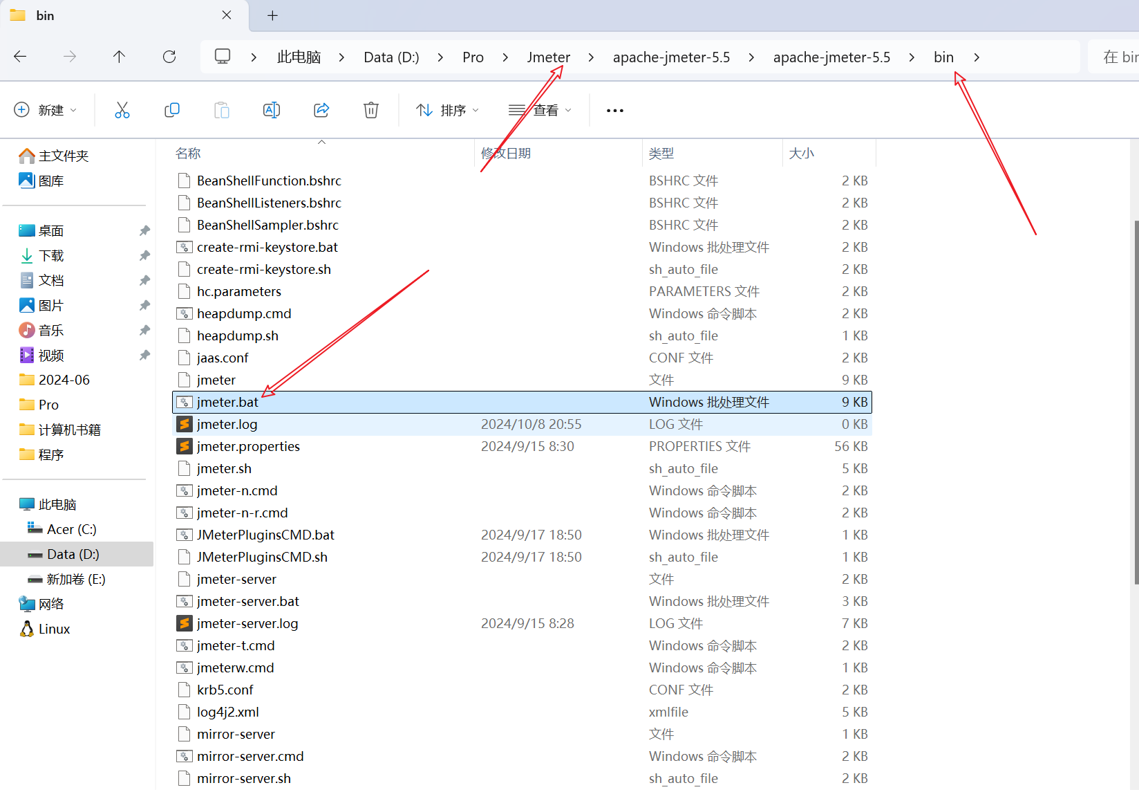
Task: Click the Paste clipboard icon
Action: (x=222, y=110)
